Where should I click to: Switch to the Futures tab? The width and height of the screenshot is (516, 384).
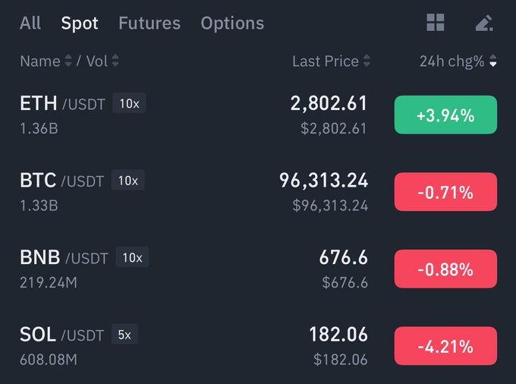point(149,24)
